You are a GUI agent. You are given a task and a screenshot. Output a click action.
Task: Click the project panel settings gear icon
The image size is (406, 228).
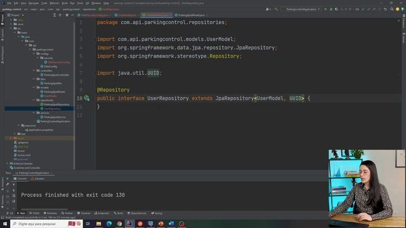[67, 15]
